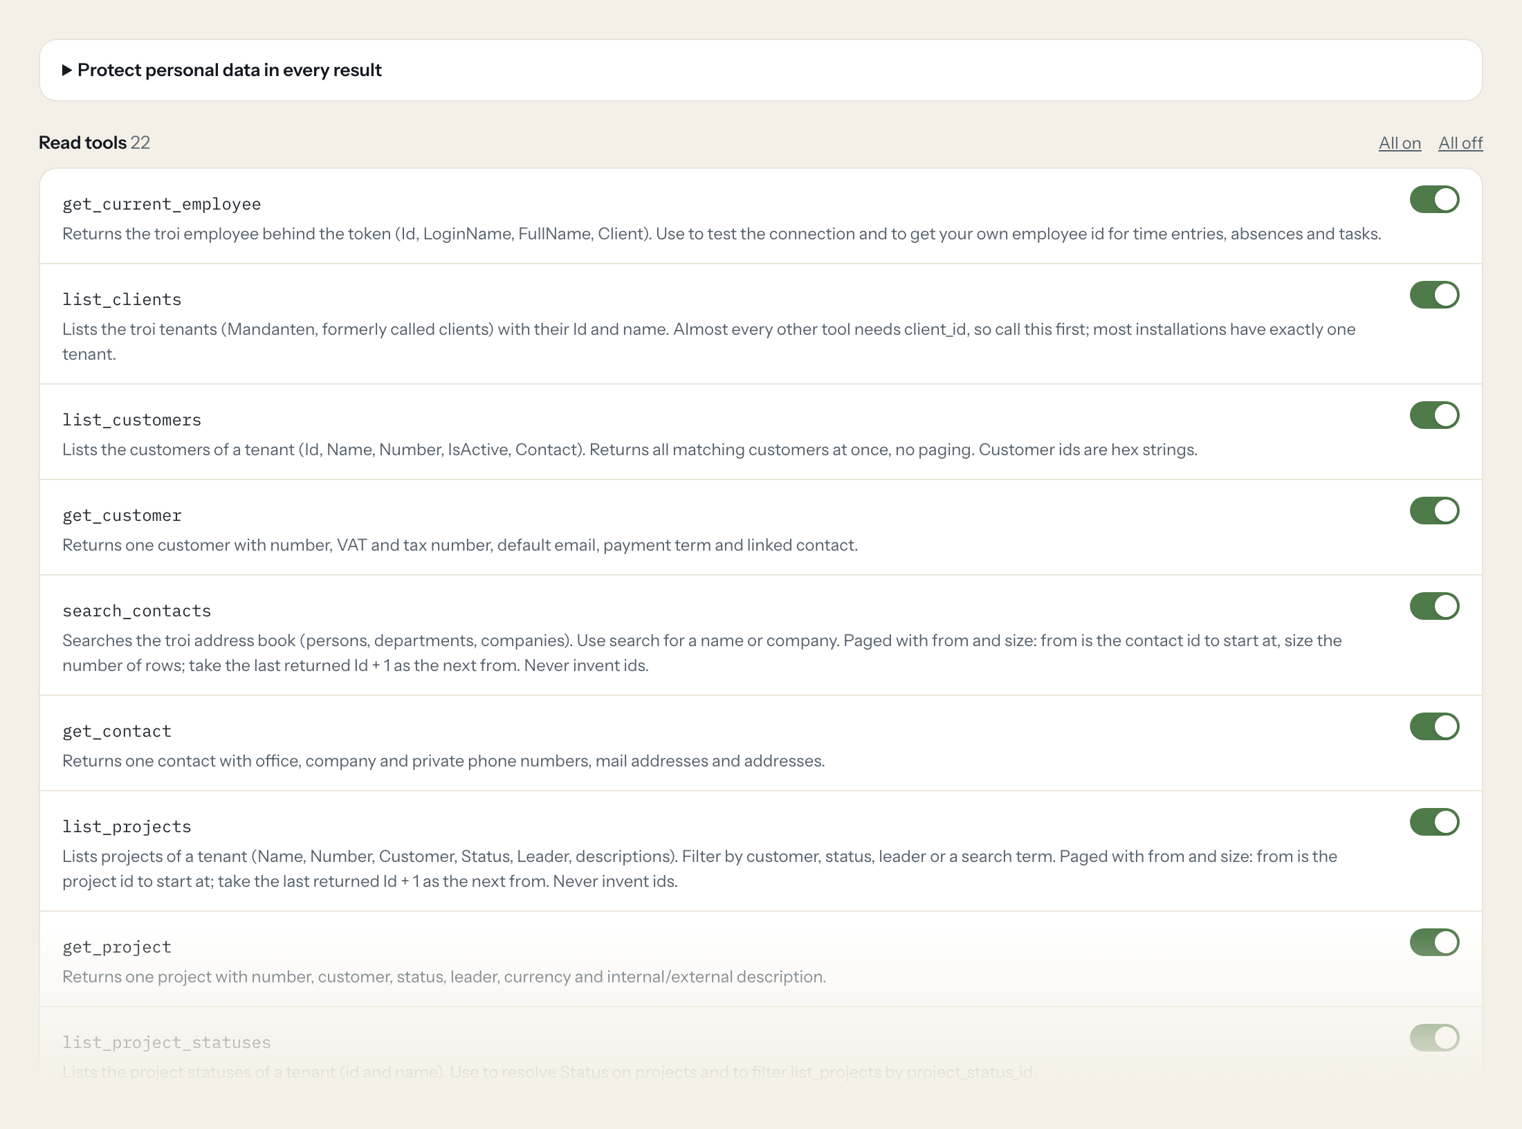1522x1129 pixels.
Task: Click description starting 'Lists the troi tenants'
Action: coord(708,342)
